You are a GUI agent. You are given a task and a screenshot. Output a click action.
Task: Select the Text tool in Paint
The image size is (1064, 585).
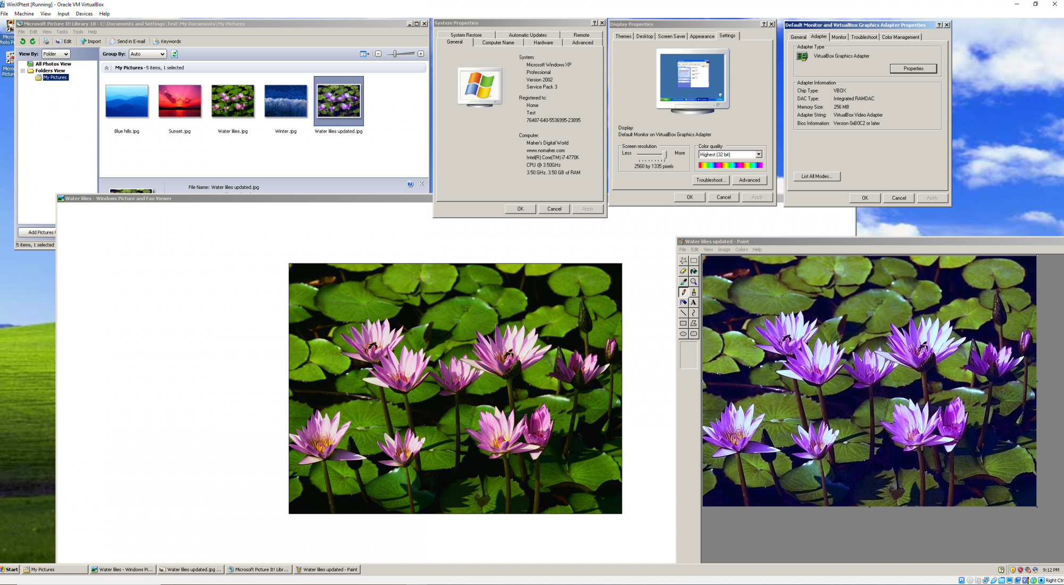[x=694, y=302]
